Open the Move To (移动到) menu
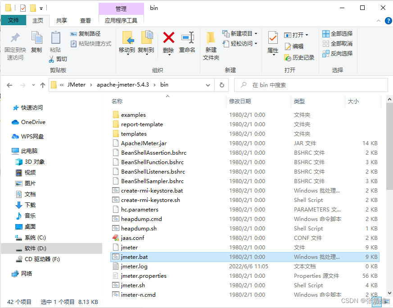Screen dimensions: 393x308 coord(127,42)
